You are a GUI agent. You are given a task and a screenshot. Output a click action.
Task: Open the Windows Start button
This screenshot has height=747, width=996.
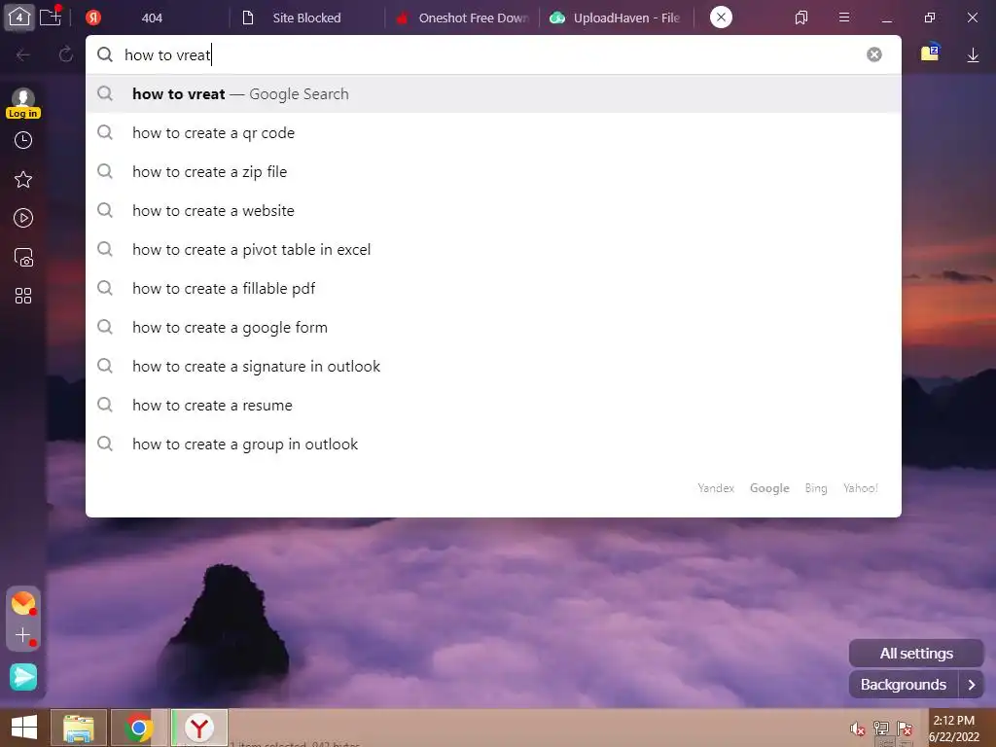coord(24,728)
